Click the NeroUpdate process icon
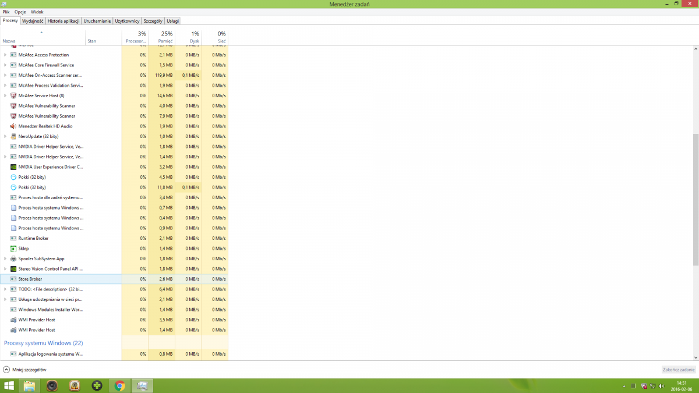The height and width of the screenshot is (393, 699). 13,136
